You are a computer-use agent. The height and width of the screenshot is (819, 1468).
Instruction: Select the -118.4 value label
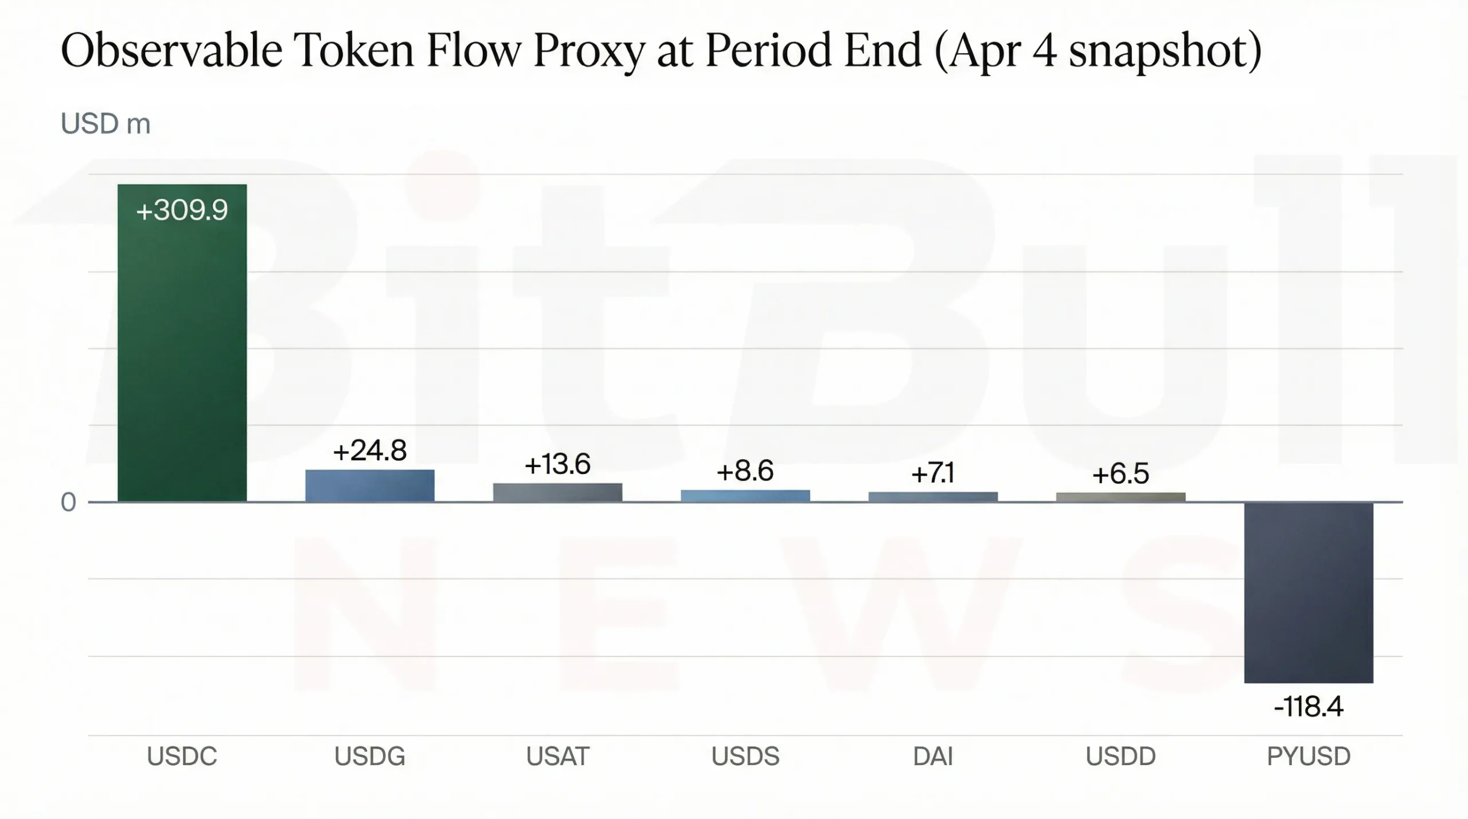1308,707
